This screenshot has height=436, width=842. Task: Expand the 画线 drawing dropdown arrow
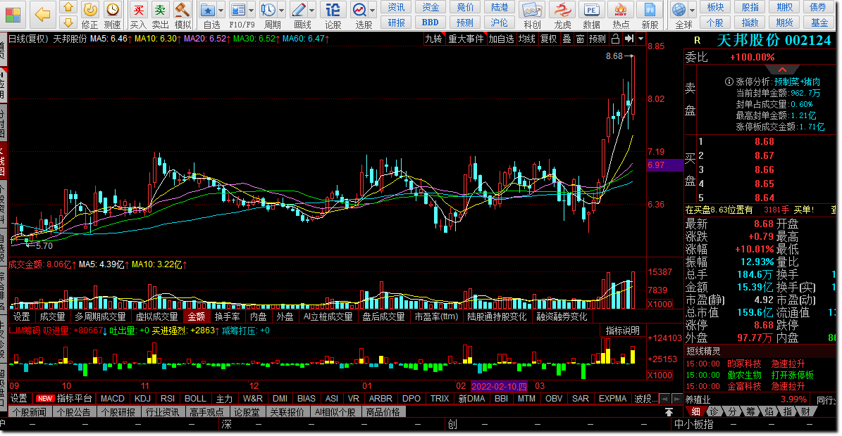(312, 10)
